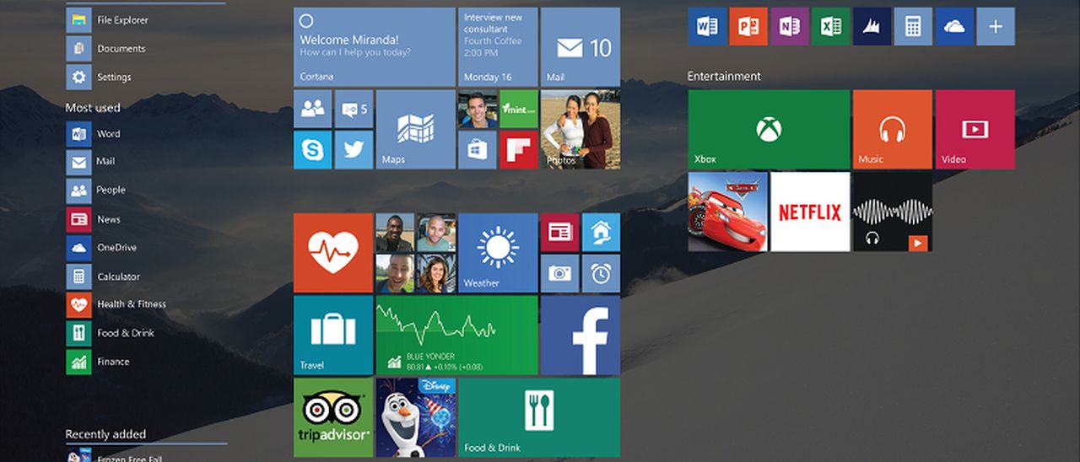Open the black audio waveform tile

(x=892, y=212)
